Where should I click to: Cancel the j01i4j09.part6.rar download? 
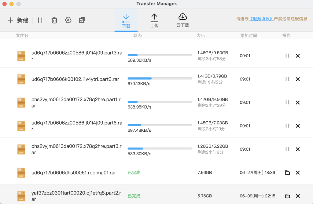[x=298, y=126]
